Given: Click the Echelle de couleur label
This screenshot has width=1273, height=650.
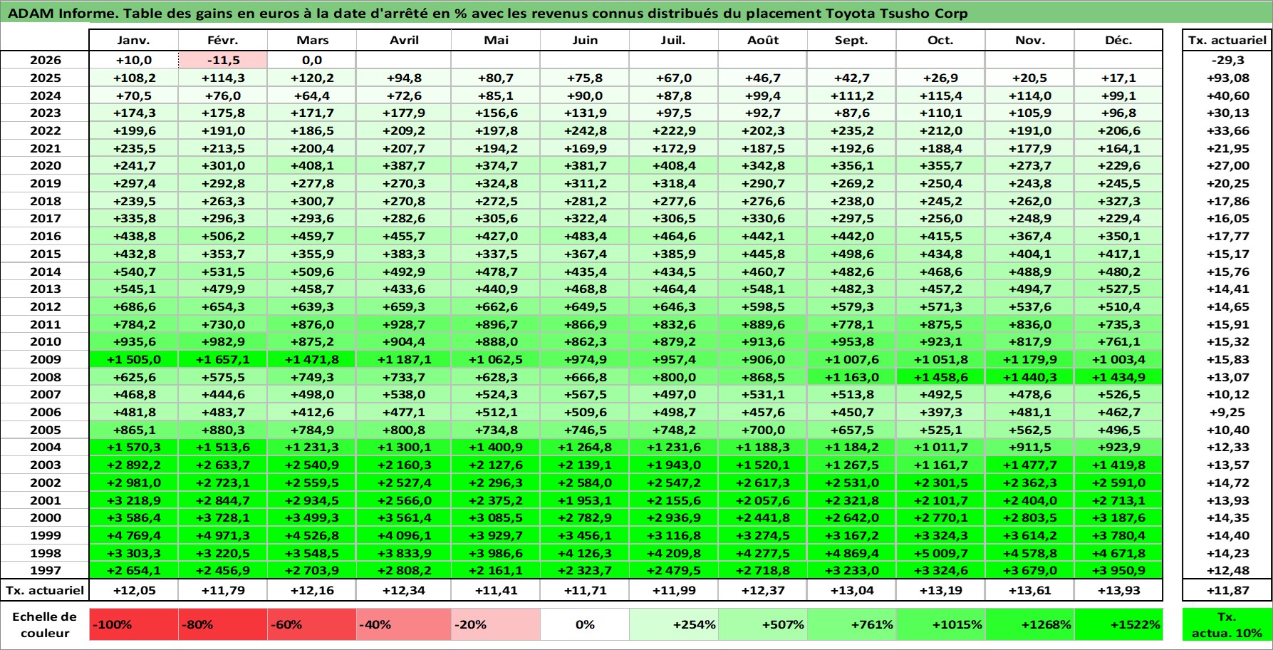Looking at the screenshot, I should tap(45, 624).
